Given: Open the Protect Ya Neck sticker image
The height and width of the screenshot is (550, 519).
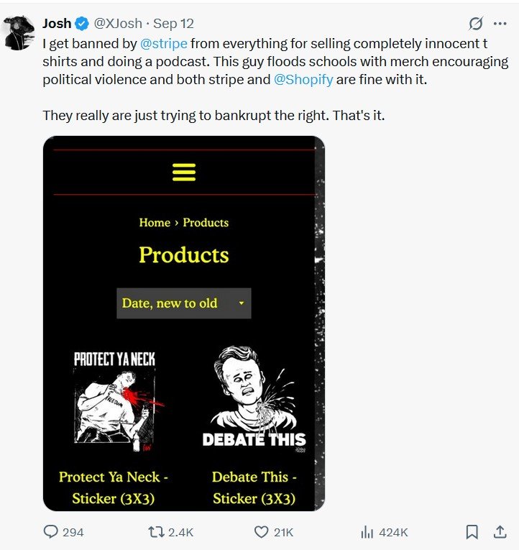Looking at the screenshot, I should (x=115, y=400).
